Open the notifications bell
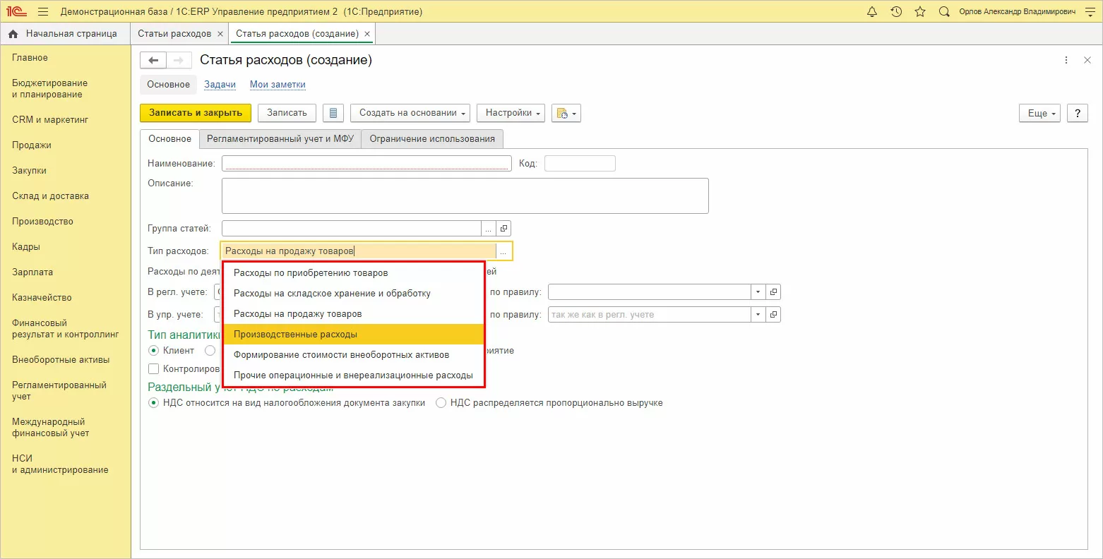 [x=872, y=12]
